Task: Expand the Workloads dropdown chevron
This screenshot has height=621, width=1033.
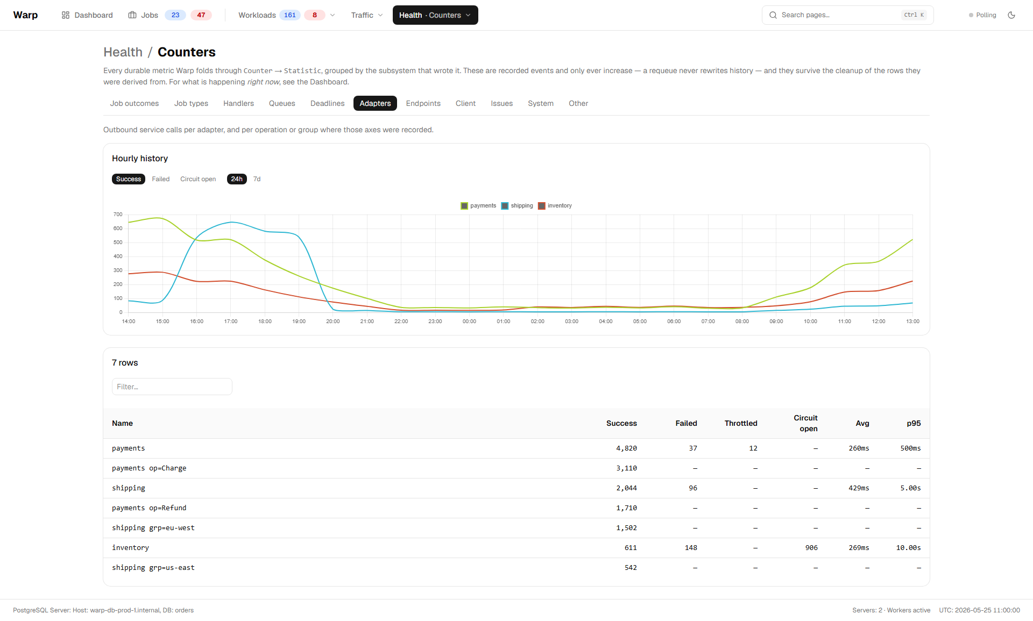Action: (x=332, y=15)
